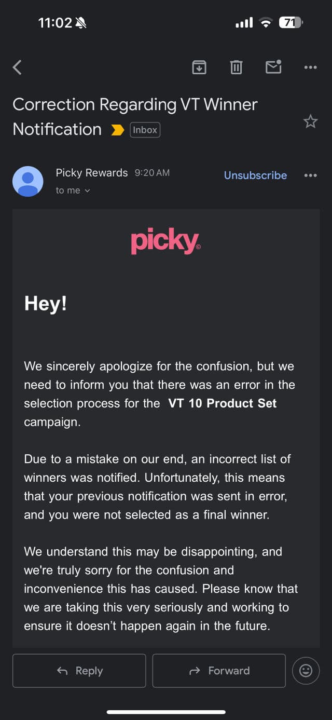Viewport: 332px width, 720px height.
Task: Click the Inbox label tag
Action: click(x=145, y=130)
